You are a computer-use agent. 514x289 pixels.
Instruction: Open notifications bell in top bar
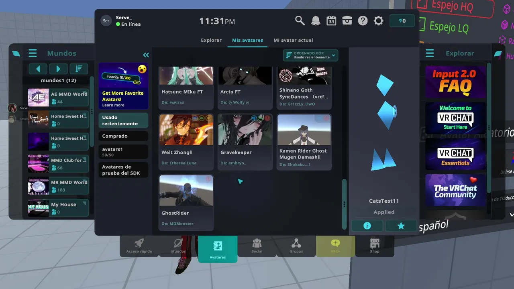click(316, 20)
